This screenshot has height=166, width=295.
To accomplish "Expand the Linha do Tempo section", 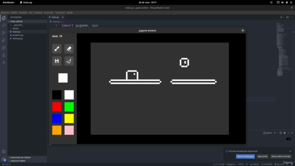I will click(27, 161).
